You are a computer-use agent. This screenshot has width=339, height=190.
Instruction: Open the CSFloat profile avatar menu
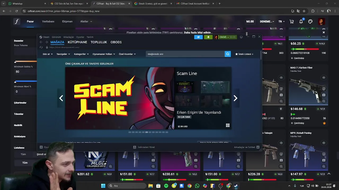[321, 21]
